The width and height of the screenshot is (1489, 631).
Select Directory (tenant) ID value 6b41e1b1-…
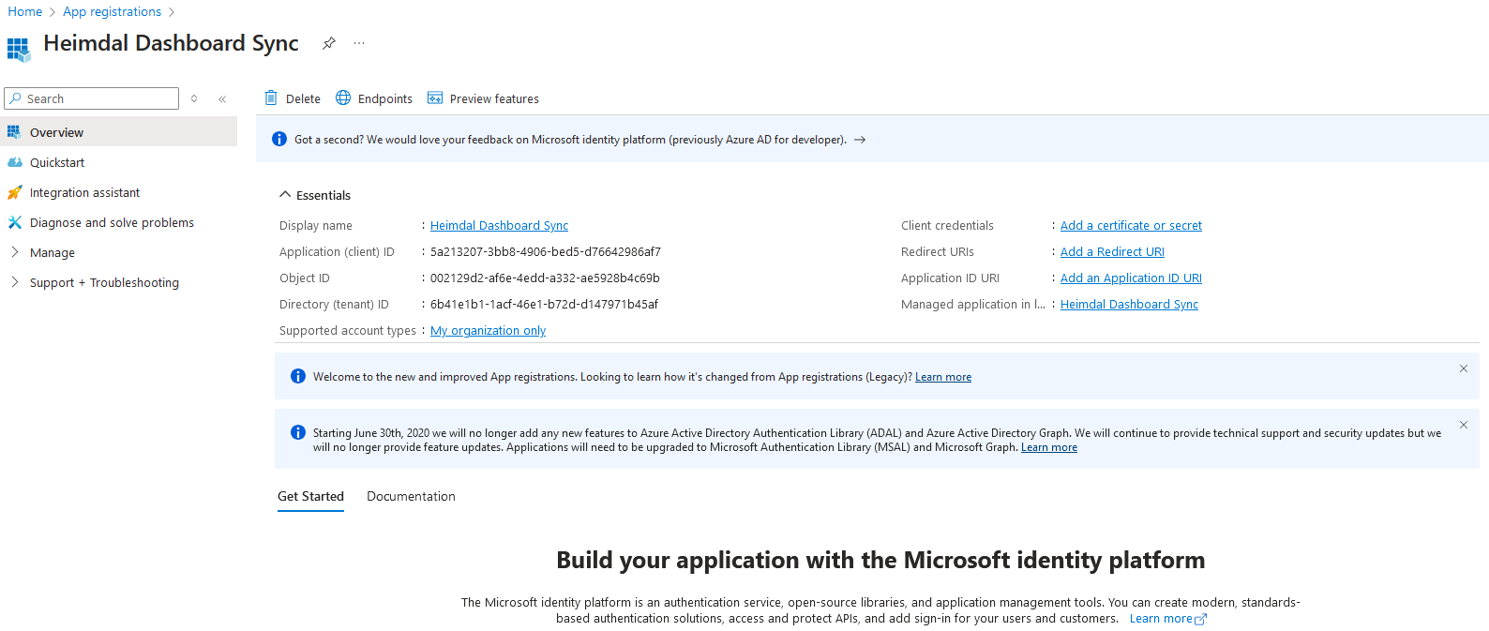tap(544, 305)
